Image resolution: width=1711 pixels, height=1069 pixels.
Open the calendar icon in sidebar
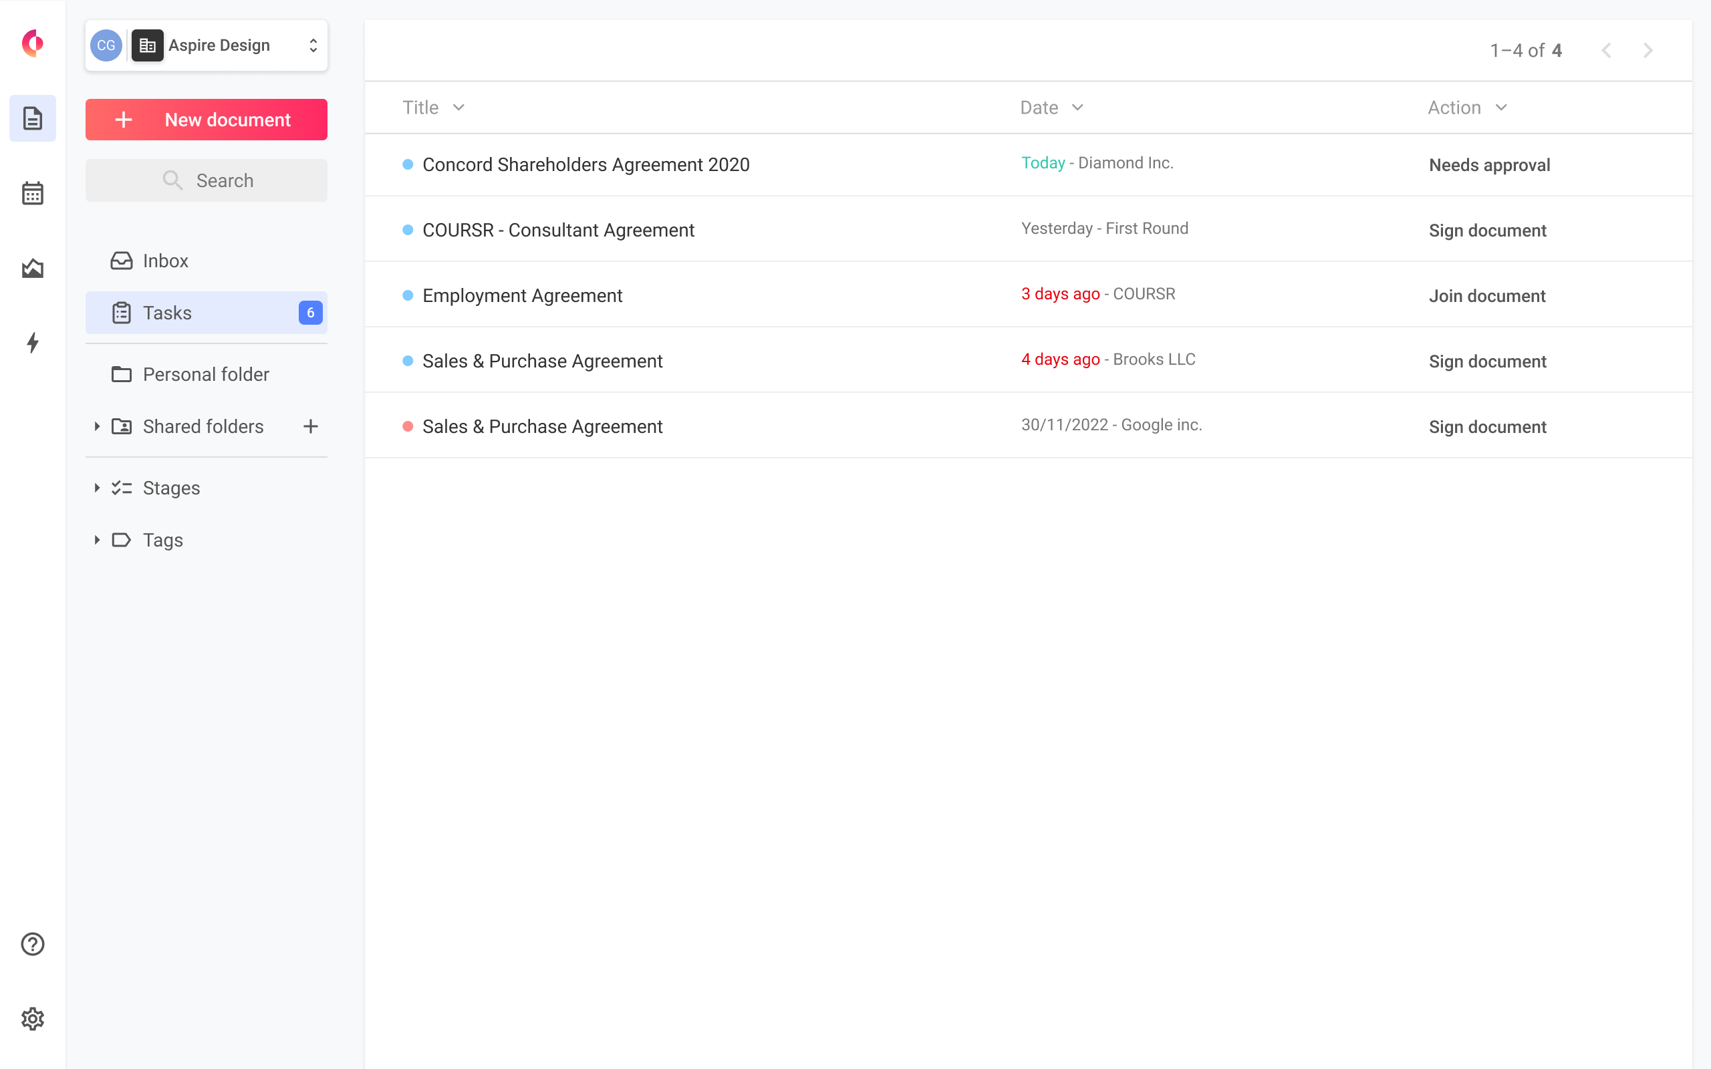click(33, 193)
